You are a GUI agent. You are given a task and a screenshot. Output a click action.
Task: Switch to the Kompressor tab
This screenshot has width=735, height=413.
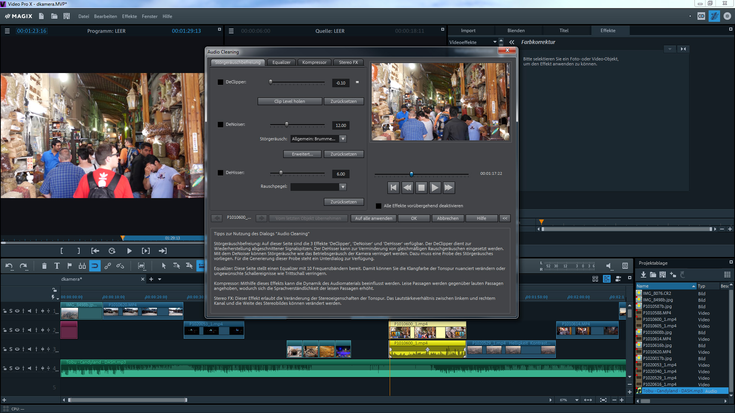(x=314, y=62)
